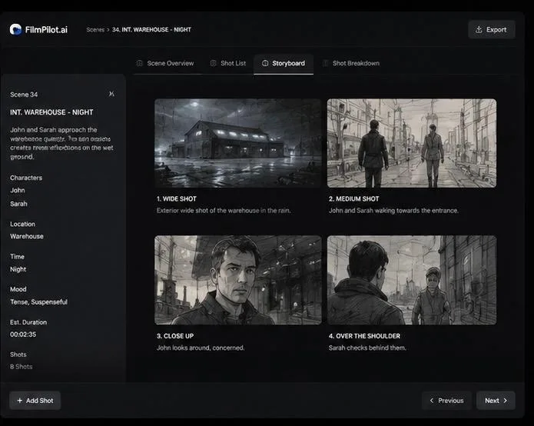Click the FilmPilot.ai logo icon
534x426 pixels.
pos(15,30)
